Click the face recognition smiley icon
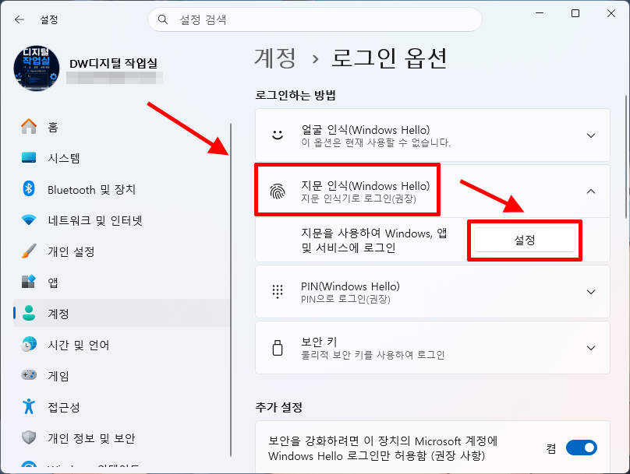 point(278,135)
